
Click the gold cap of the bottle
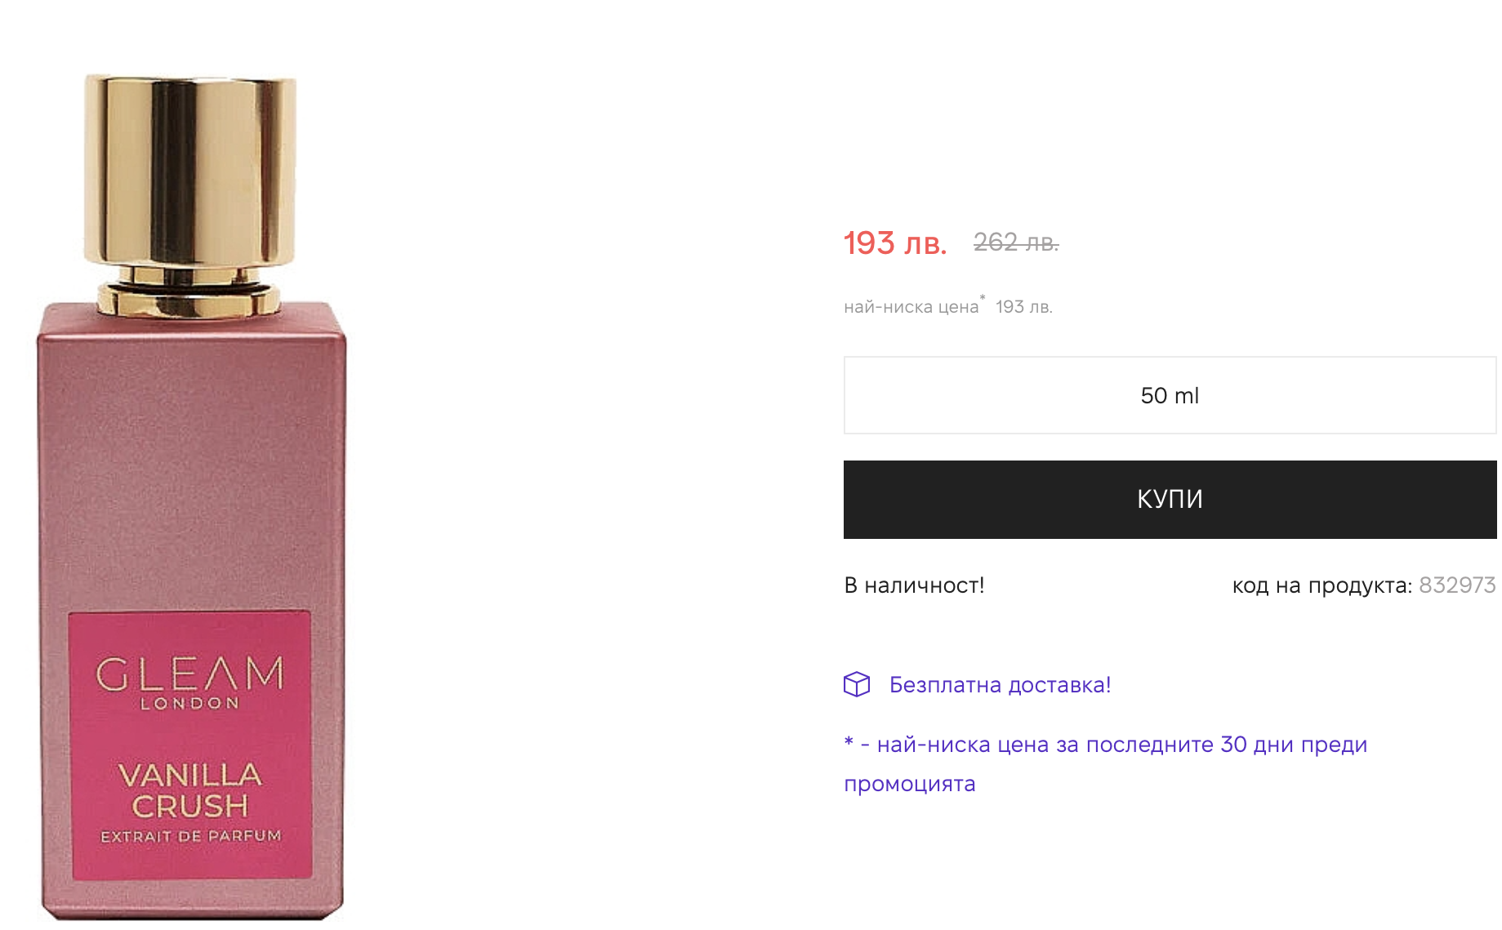[189, 171]
